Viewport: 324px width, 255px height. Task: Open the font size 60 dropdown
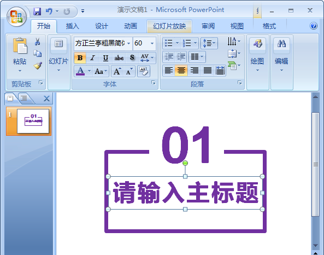(152, 43)
